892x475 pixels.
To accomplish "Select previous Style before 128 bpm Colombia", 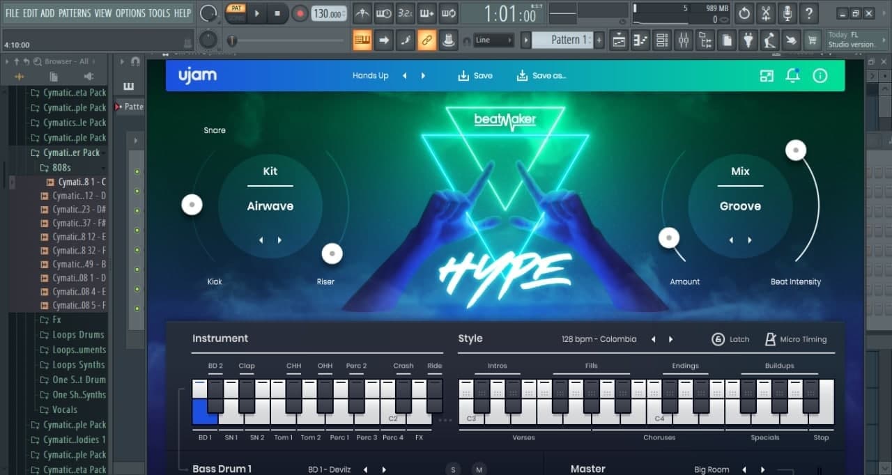I will (653, 339).
